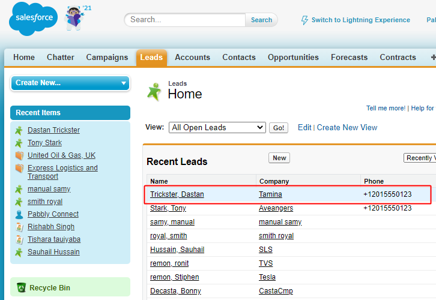
Task: Open the Forecasts tab
Action: coord(350,57)
